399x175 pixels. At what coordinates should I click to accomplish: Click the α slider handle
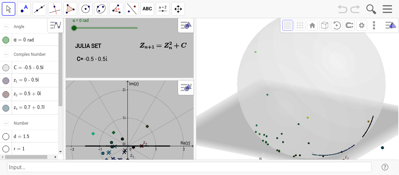[x=74, y=28]
